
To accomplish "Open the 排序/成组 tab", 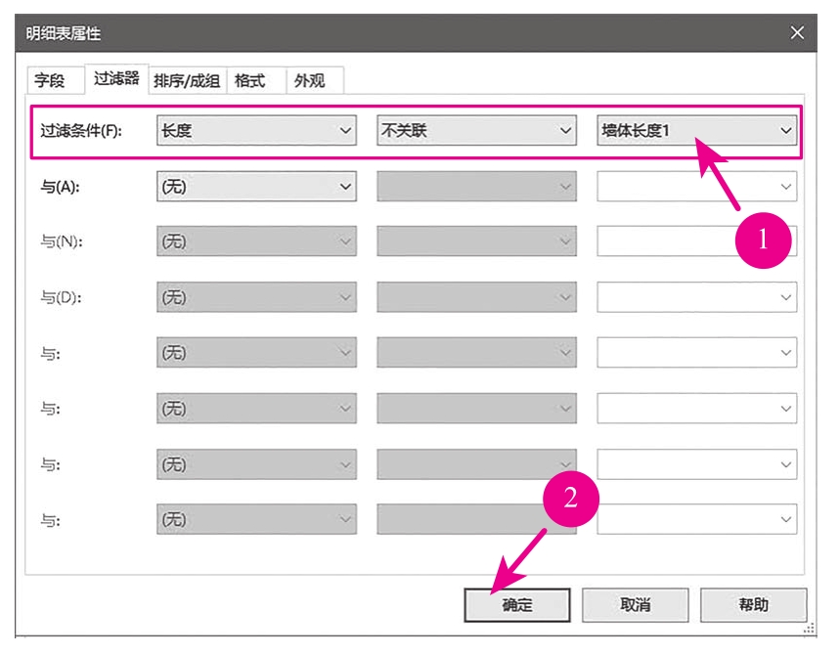I will [x=188, y=81].
